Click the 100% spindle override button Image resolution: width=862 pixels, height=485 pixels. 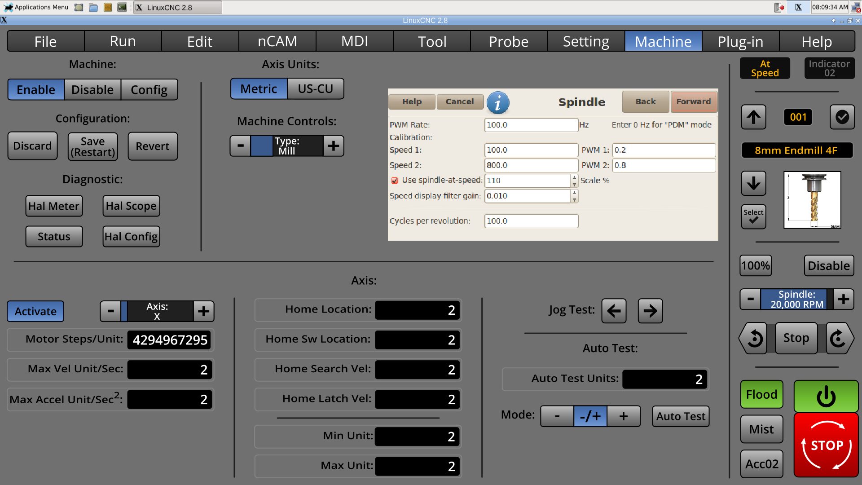[x=756, y=265]
